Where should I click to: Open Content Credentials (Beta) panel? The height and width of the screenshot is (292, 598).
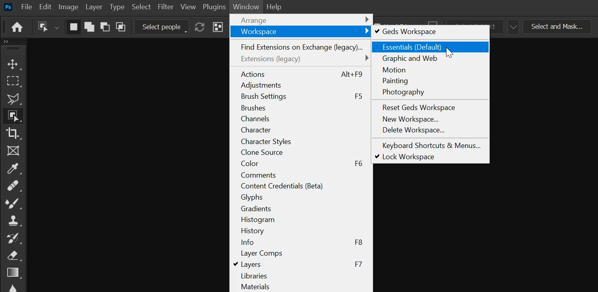[301, 186]
